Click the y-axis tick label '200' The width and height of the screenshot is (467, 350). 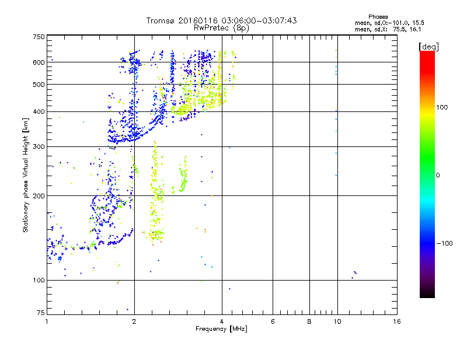point(39,196)
